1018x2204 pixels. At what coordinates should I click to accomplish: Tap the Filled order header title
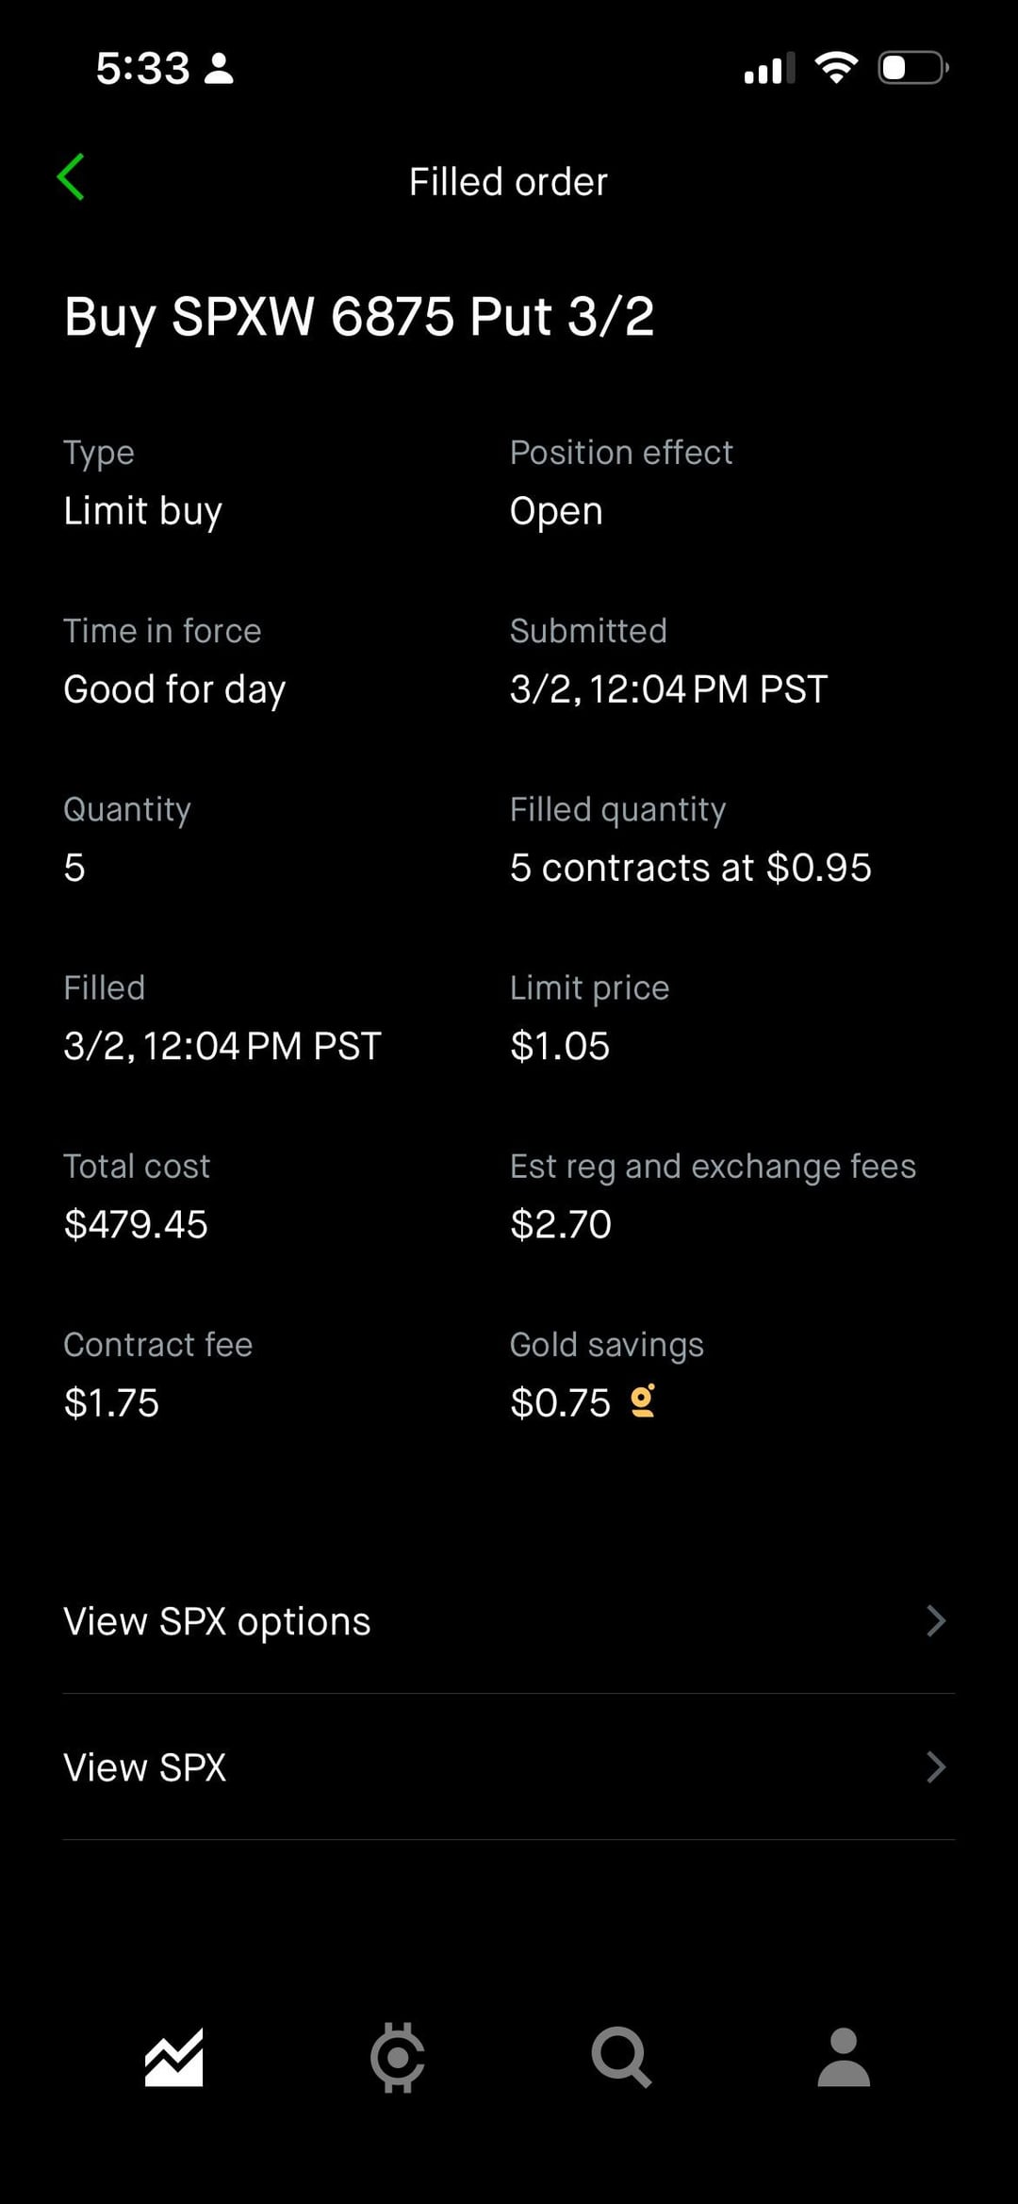(x=508, y=182)
